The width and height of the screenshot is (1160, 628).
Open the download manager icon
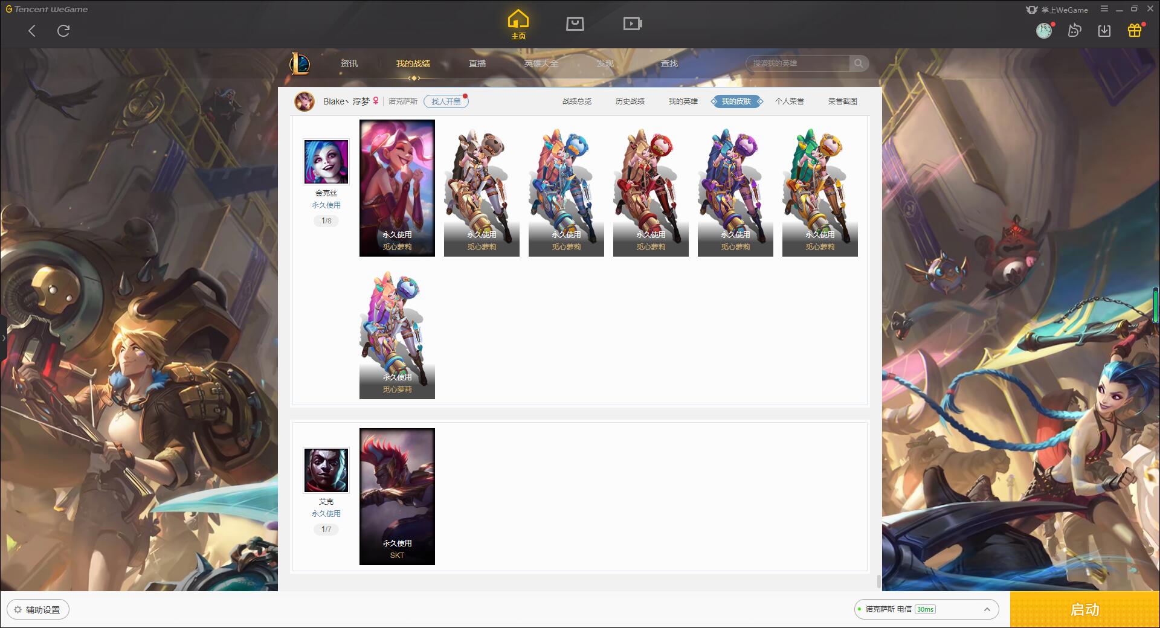pos(1104,31)
